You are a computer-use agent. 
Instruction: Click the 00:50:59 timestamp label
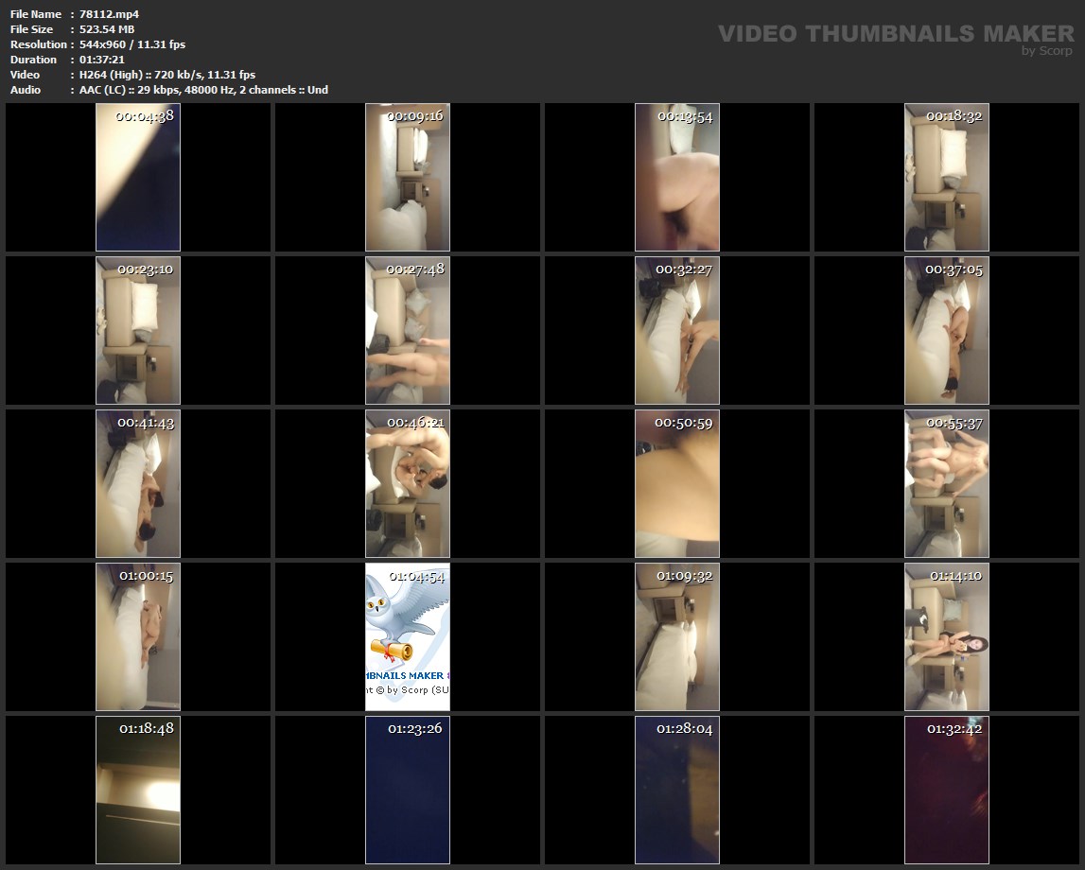[x=686, y=423]
